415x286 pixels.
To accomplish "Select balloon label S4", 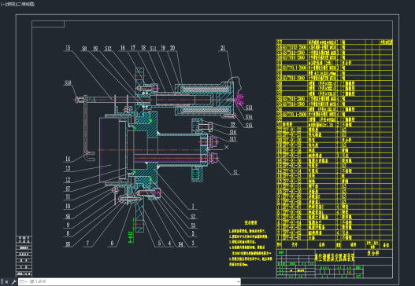I will (180, 244).
